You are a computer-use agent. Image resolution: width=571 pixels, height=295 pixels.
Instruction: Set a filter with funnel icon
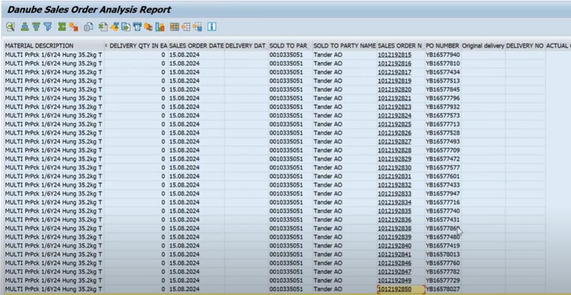coord(48,26)
